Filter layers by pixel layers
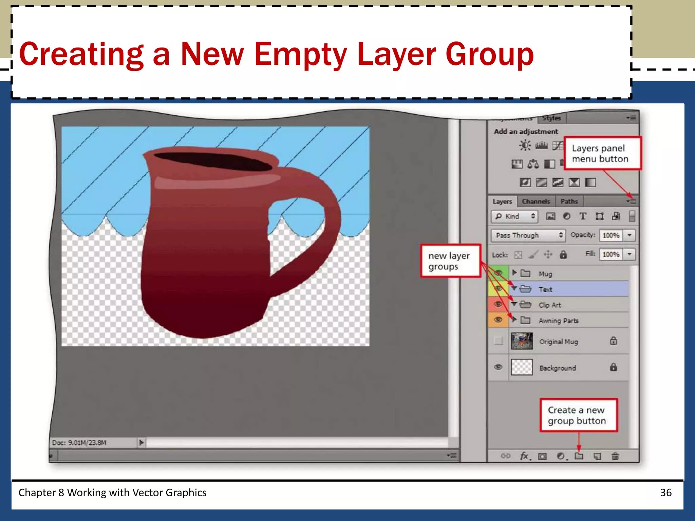The width and height of the screenshot is (695, 521). 550,216
